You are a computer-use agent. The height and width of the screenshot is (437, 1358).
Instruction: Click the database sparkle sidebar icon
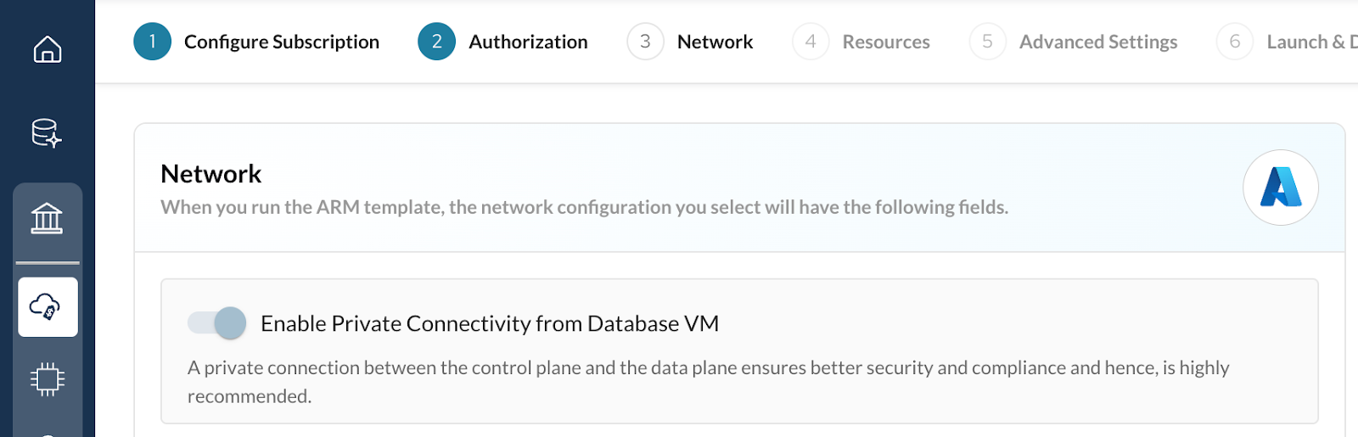[47, 133]
